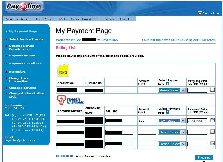Expand DiGi payment date dropdown
223x162 pixels.
tap(183, 90)
